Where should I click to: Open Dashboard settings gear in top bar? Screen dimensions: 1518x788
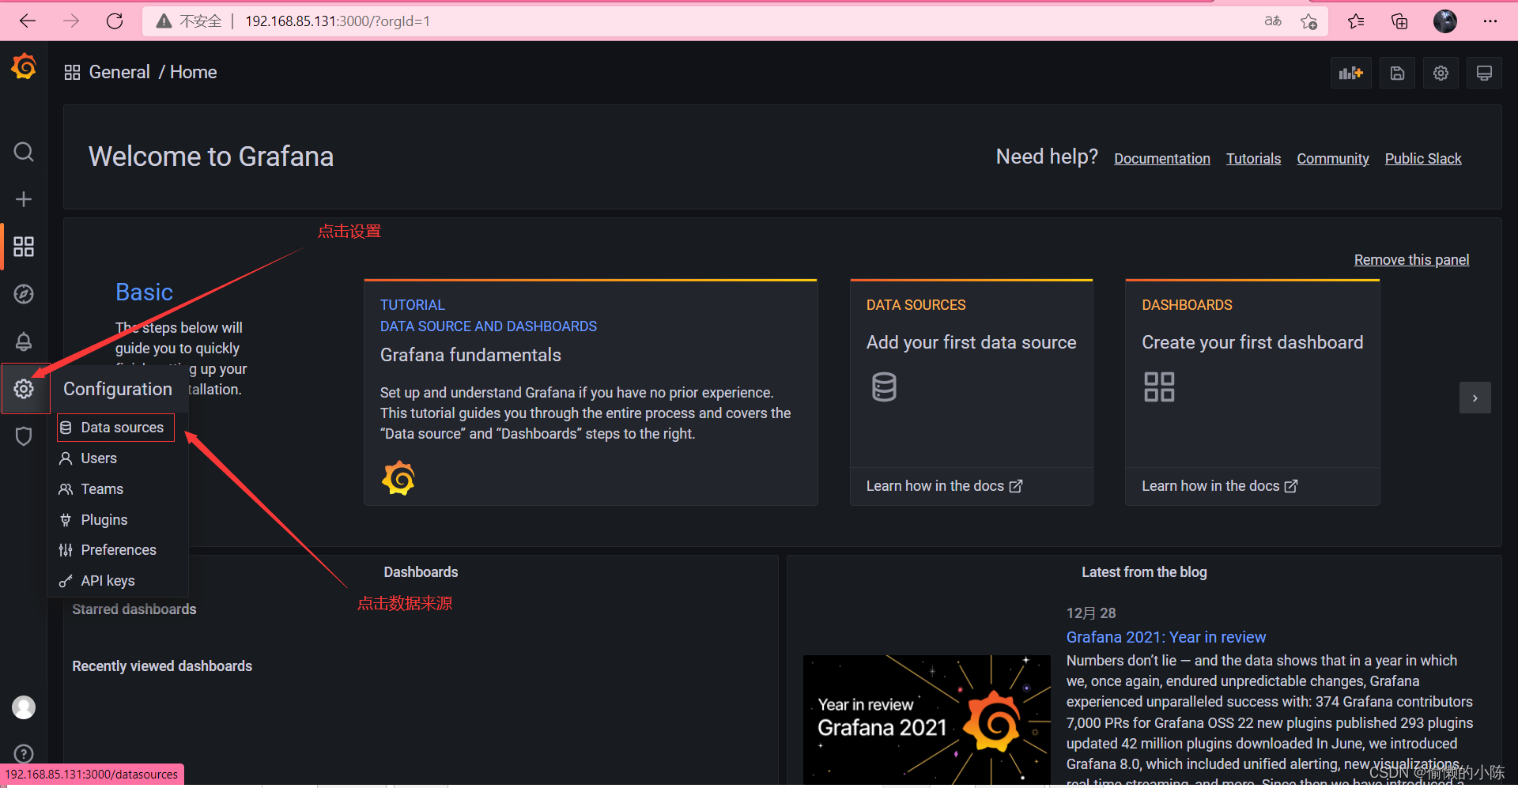coord(1441,74)
